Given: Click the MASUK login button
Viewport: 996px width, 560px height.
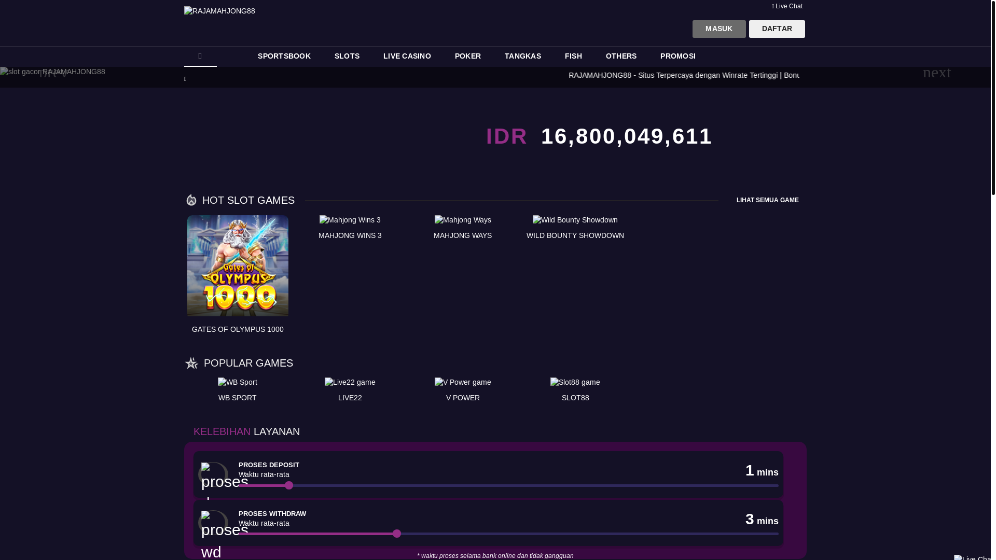Looking at the screenshot, I should point(719,29).
